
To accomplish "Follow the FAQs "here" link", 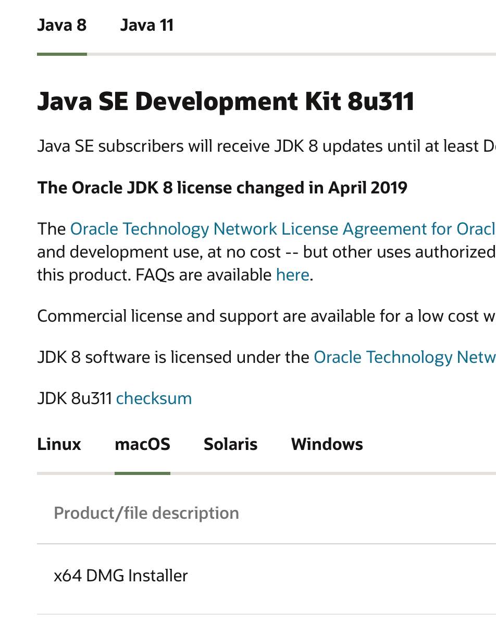I will [x=293, y=275].
